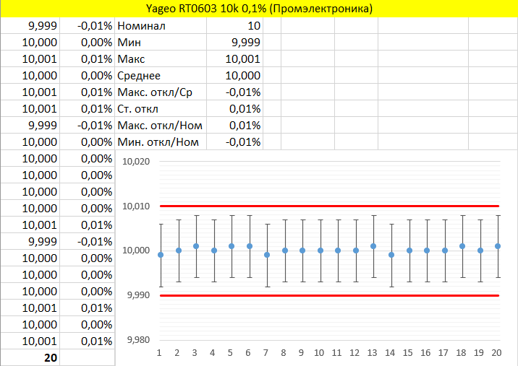Click the Мин label cell
The image size is (518, 366).
click(161, 43)
